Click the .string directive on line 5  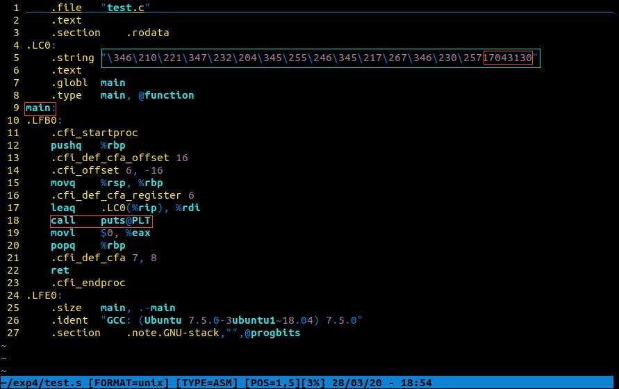point(73,58)
